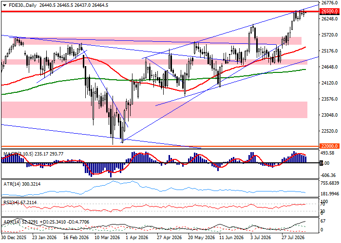The height and width of the screenshot is (243, 341).
Task: Select the orange horizontal support line near 22000
Action: coord(160,147)
